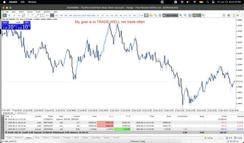Click the Profit column header
The image size is (244, 143).
pos(224,116)
